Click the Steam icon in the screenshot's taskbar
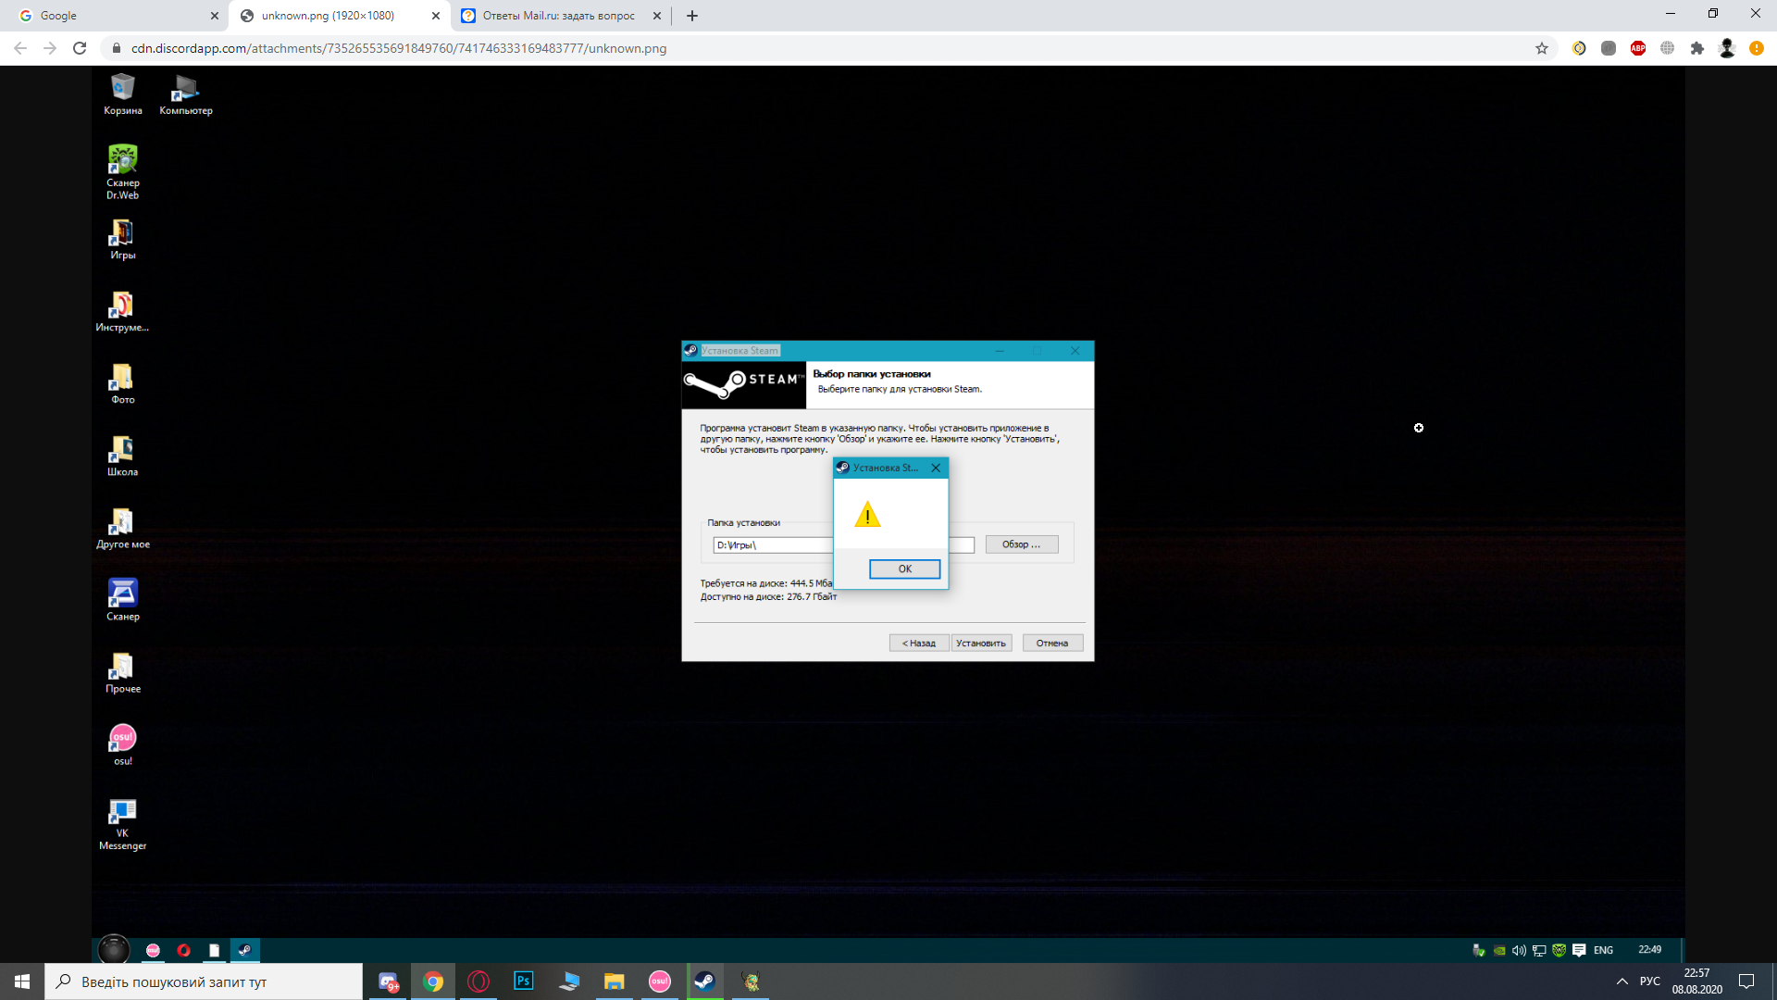Viewport: 1777px width, 1000px height. click(244, 950)
